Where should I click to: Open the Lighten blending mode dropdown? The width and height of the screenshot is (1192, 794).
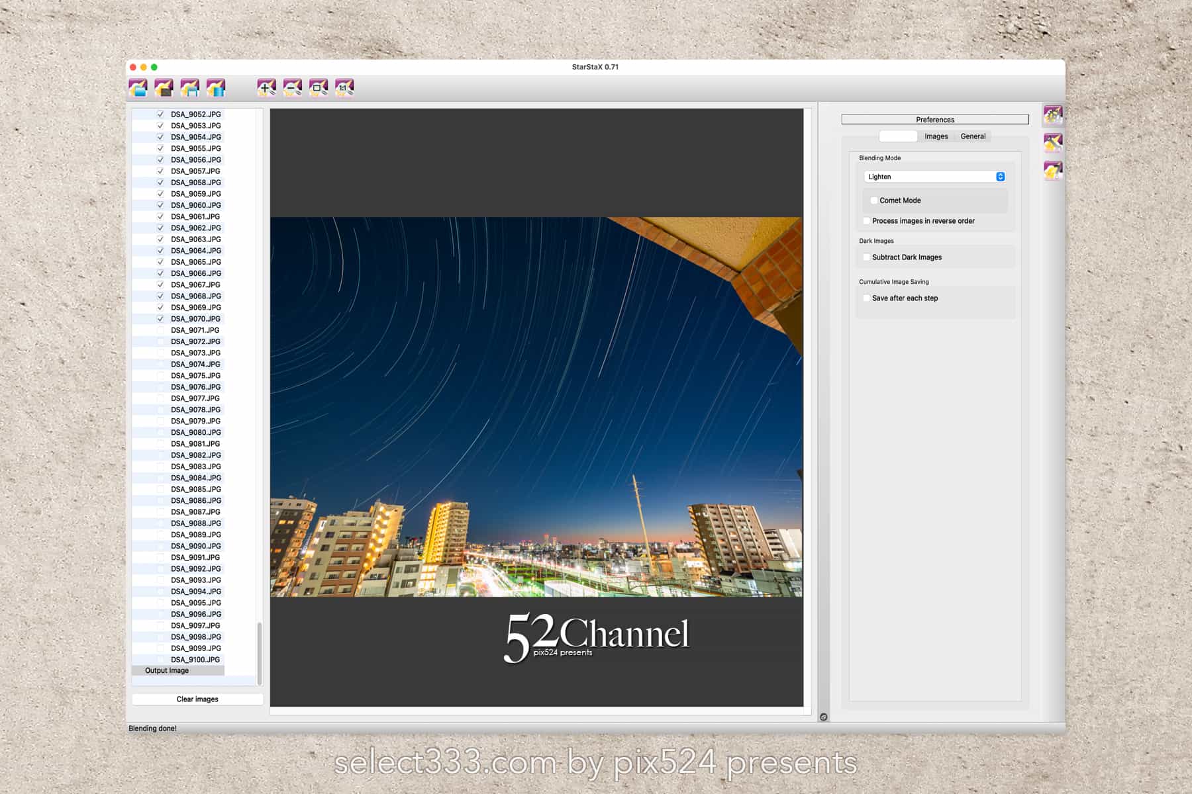tap(934, 177)
